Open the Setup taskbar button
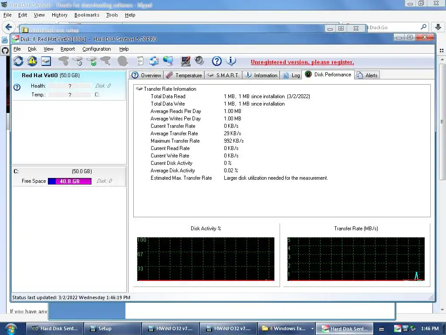This screenshot has height=335, width=446. click(x=113, y=328)
